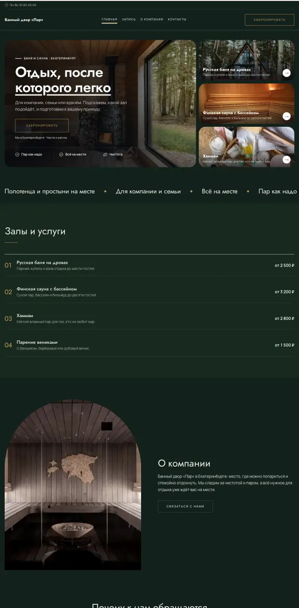Image resolution: width=299 pixels, height=608 pixels.
Task: Go to Главная in navigation
Action: point(109,20)
